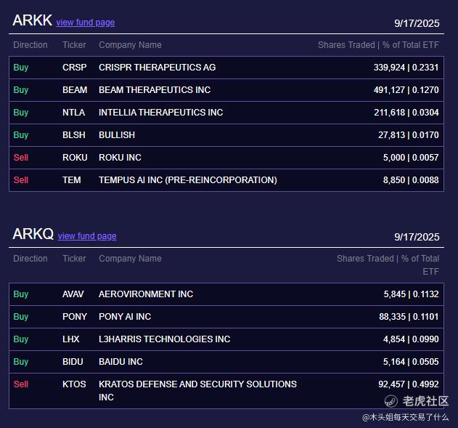This screenshot has height=428, width=458.
Task: Open ARKK view fund page link
Action: (x=86, y=23)
